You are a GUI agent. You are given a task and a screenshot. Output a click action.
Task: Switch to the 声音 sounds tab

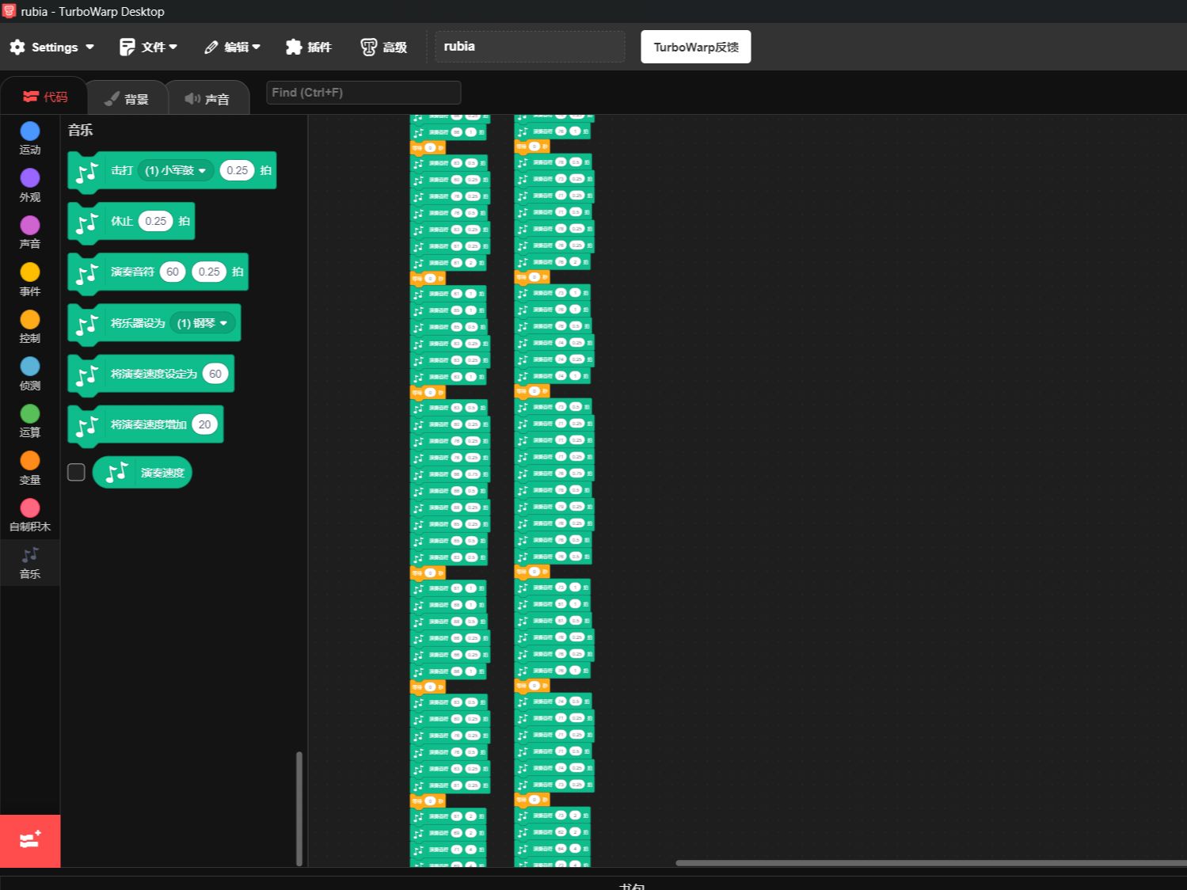(207, 98)
